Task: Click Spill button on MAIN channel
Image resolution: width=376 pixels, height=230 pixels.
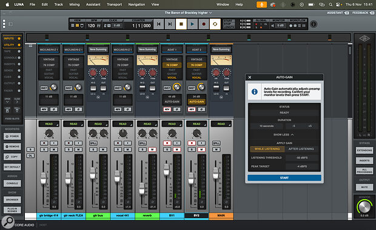Action: [x=217, y=143]
